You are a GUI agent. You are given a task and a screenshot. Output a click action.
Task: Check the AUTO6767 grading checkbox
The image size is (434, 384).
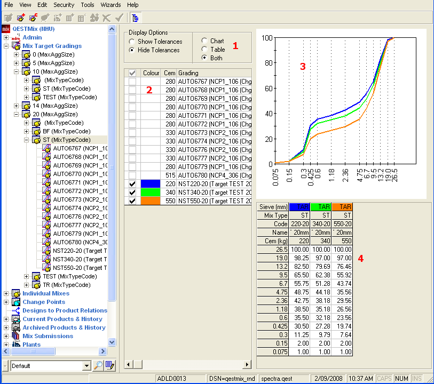132,81
